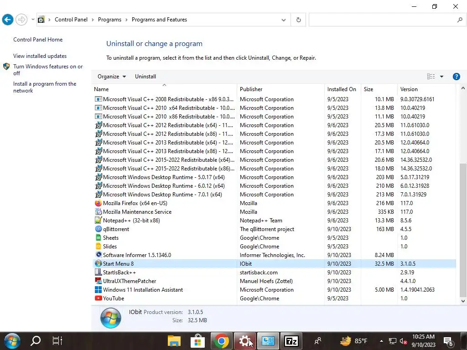467x350 pixels.
Task: Select the Windows 11 Installation Assistant icon
Action: (99, 289)
